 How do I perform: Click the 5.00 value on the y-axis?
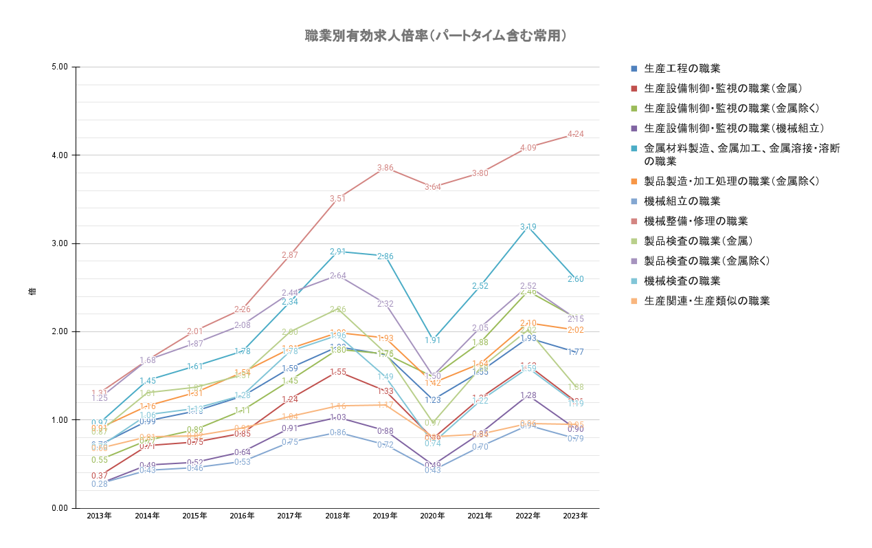(x=60, y=67)
